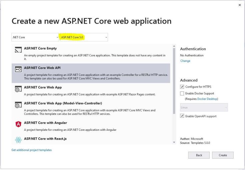Select the ASP.NET Core Web App title
The image size is (245, 170).
tap(43, 87)
